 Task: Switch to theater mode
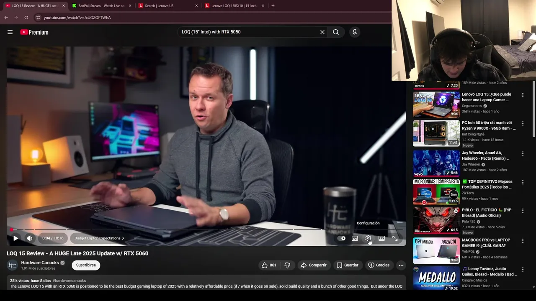(x=381, y=238)
